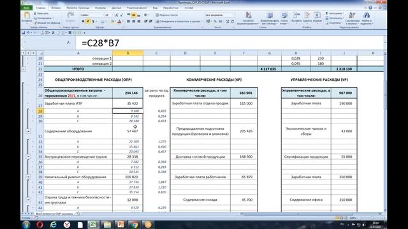This screenshot has height=229, width=408.
Task: Click Clear (Очистить) in Editing group
Action: pos(333,23)
